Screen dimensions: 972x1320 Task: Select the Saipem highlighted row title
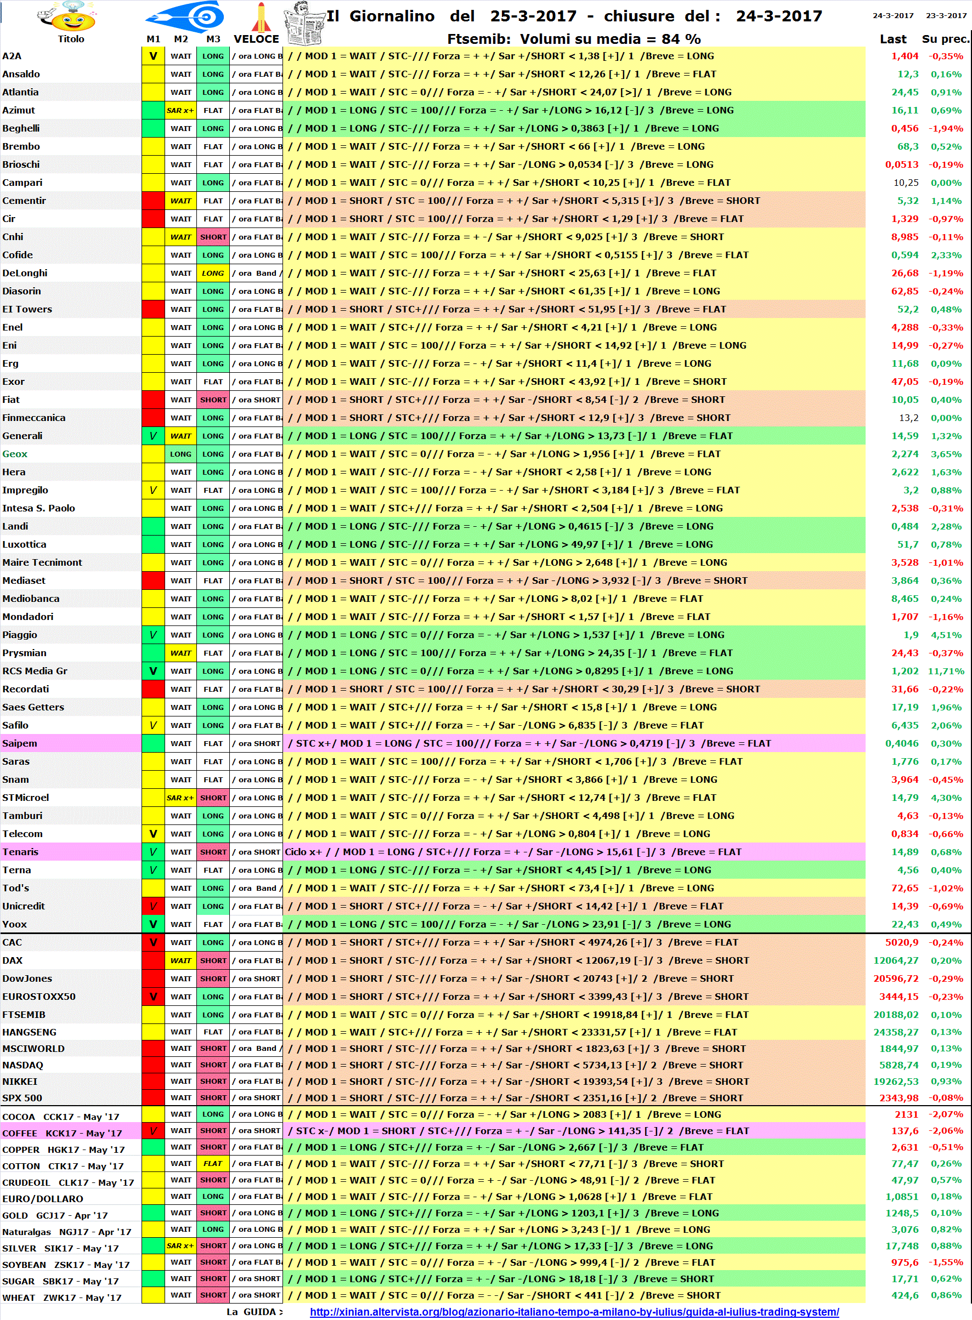click(19, 743)
